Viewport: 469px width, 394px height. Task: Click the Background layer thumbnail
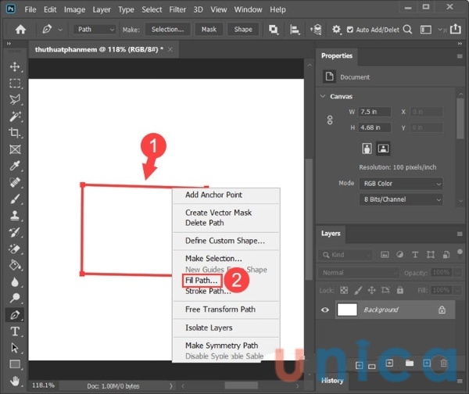tap(346, 310)
